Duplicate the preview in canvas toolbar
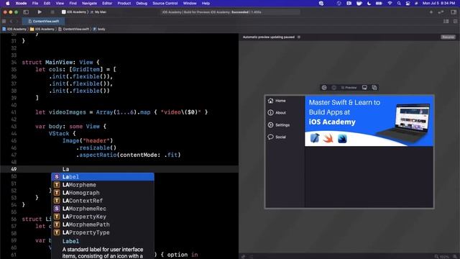The image size is (460, 259). tap(374, 88)
